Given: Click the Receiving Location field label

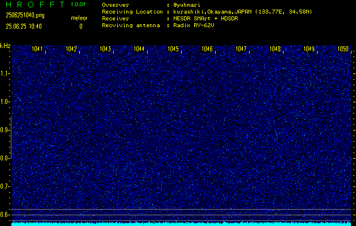Looking at the screenshot, I should click(132, 12).
